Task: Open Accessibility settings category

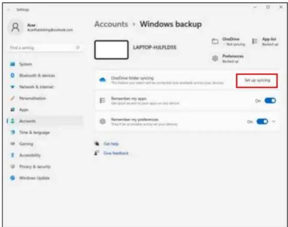Action: pyautogui.click(x=45, y=155)
